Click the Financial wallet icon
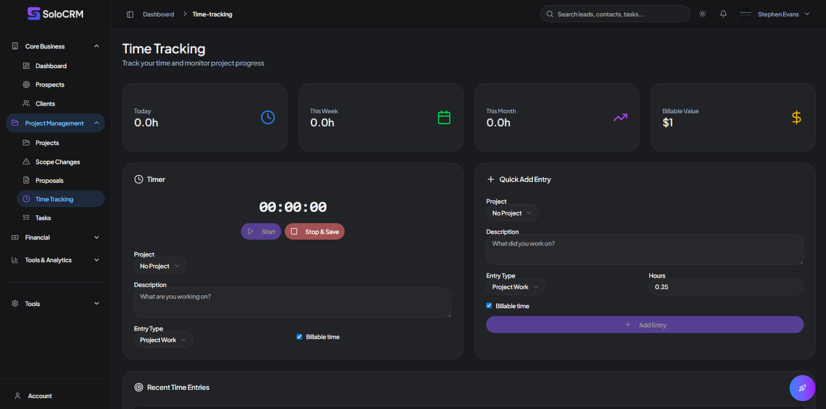This screenshot has width=826, height=409. (x=15, y=237)
